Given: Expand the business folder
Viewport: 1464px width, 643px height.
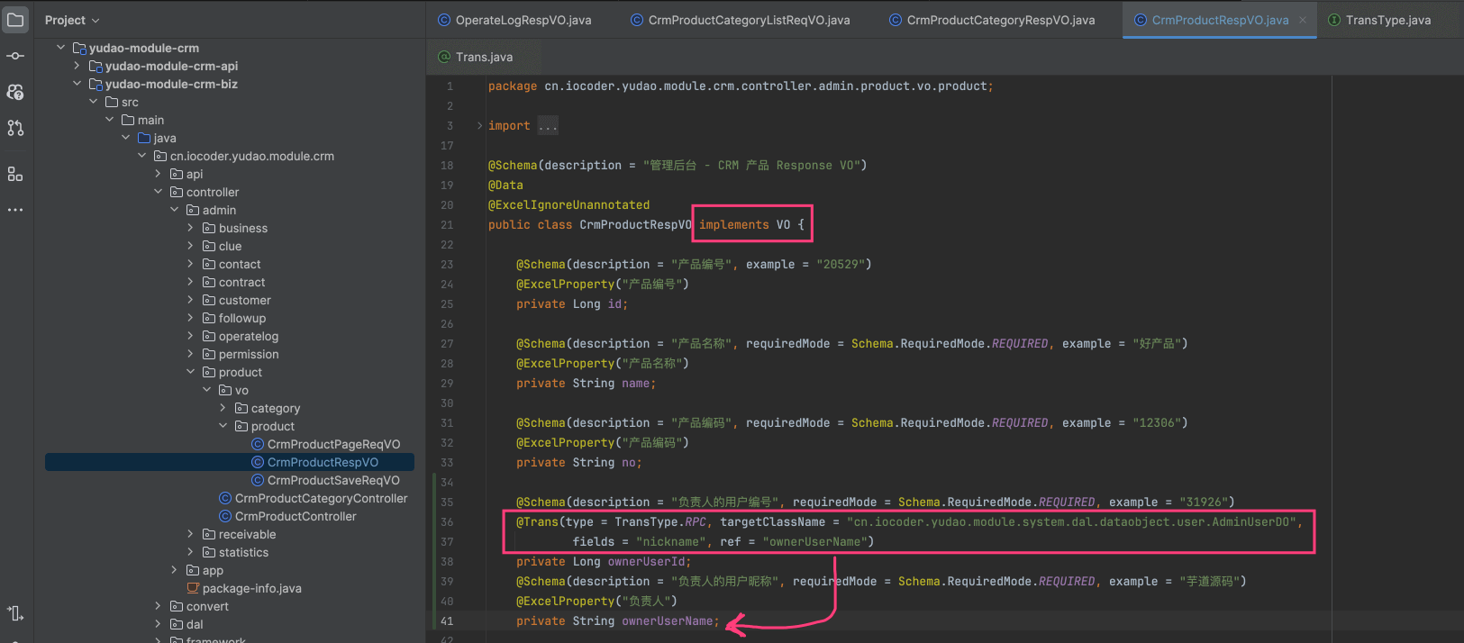Looking at the screenshot, I should [x=190, y=229].
